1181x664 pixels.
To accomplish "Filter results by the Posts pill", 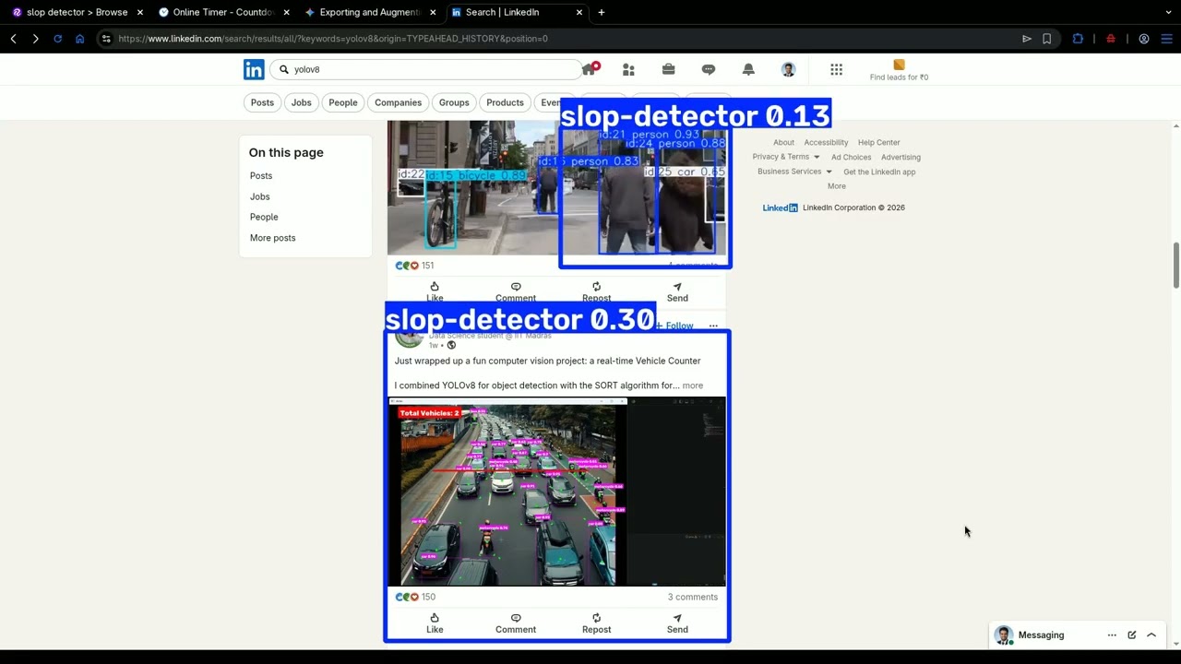I will click(x=262, y=102).
